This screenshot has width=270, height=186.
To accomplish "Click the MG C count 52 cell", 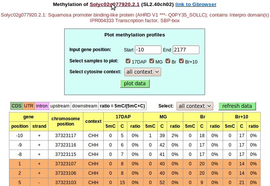I will tap(162, 182).
